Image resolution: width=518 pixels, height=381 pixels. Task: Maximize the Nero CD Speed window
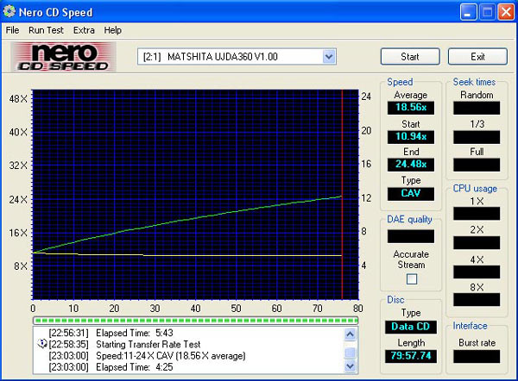tap(486, 12)
